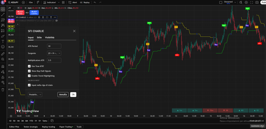
Task: Edit the Moltiplicatore ATR field
Action: pos(54,60)
